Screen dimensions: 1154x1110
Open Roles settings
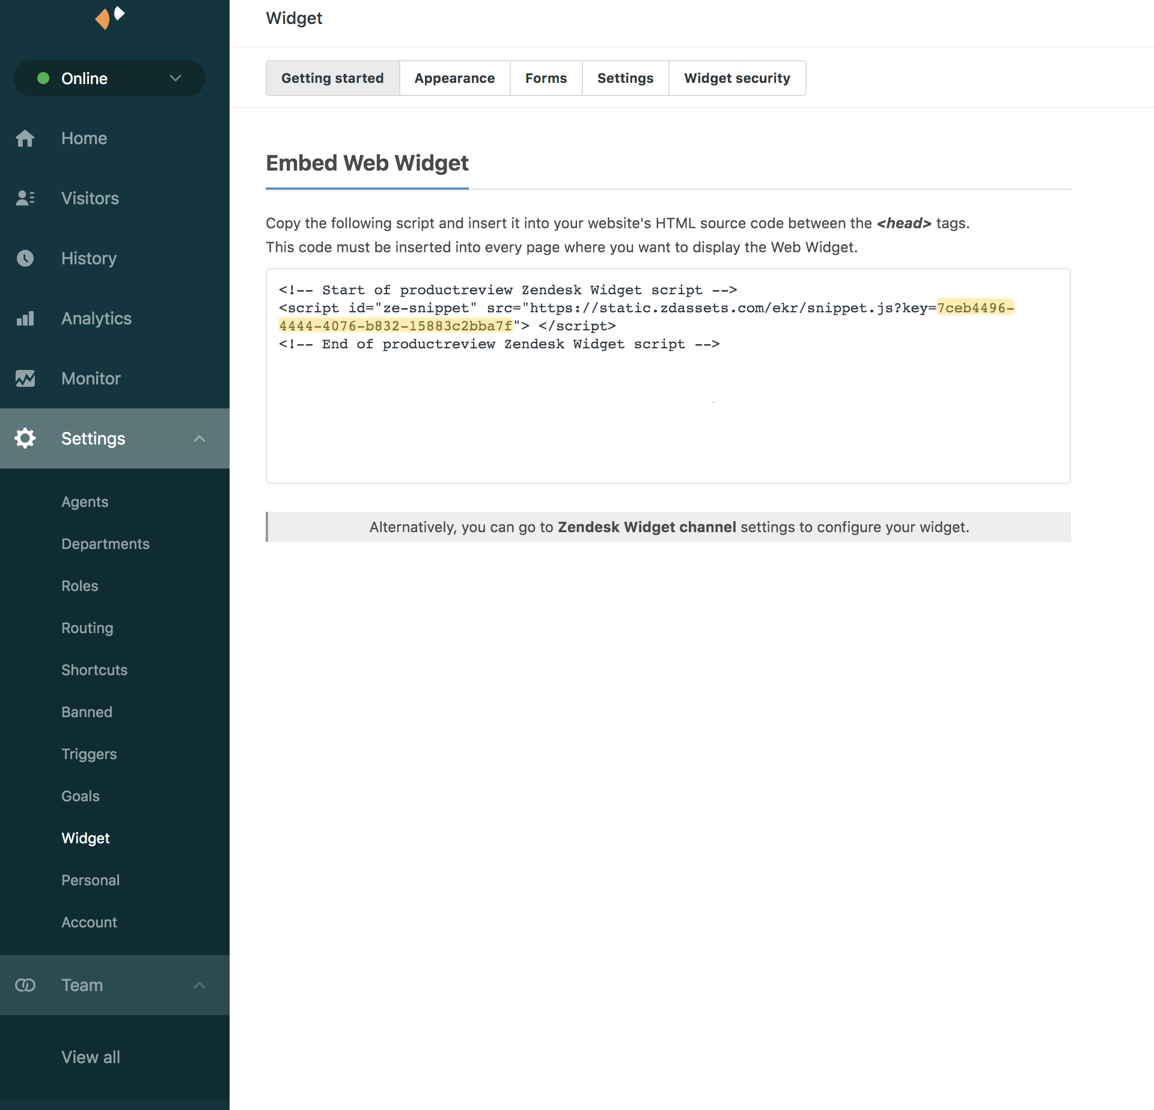[80, 586]
